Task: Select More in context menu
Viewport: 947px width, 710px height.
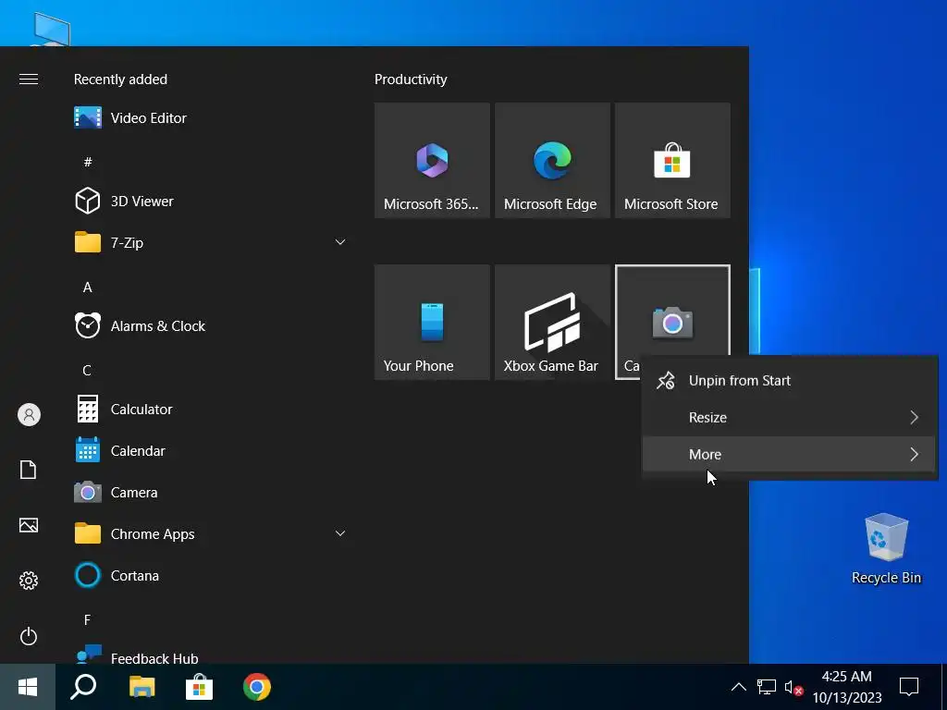Action: click(x=789, y=454)
